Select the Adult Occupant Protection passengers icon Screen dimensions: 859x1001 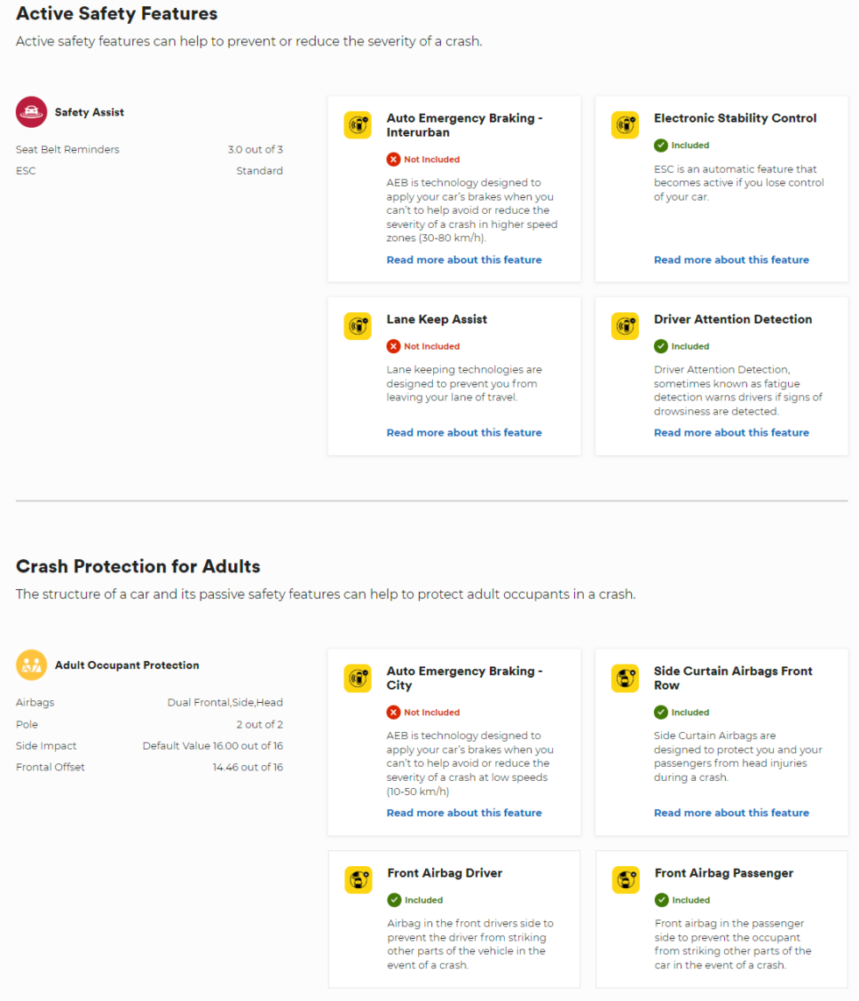pyautogui.click(x=32, y=665)
